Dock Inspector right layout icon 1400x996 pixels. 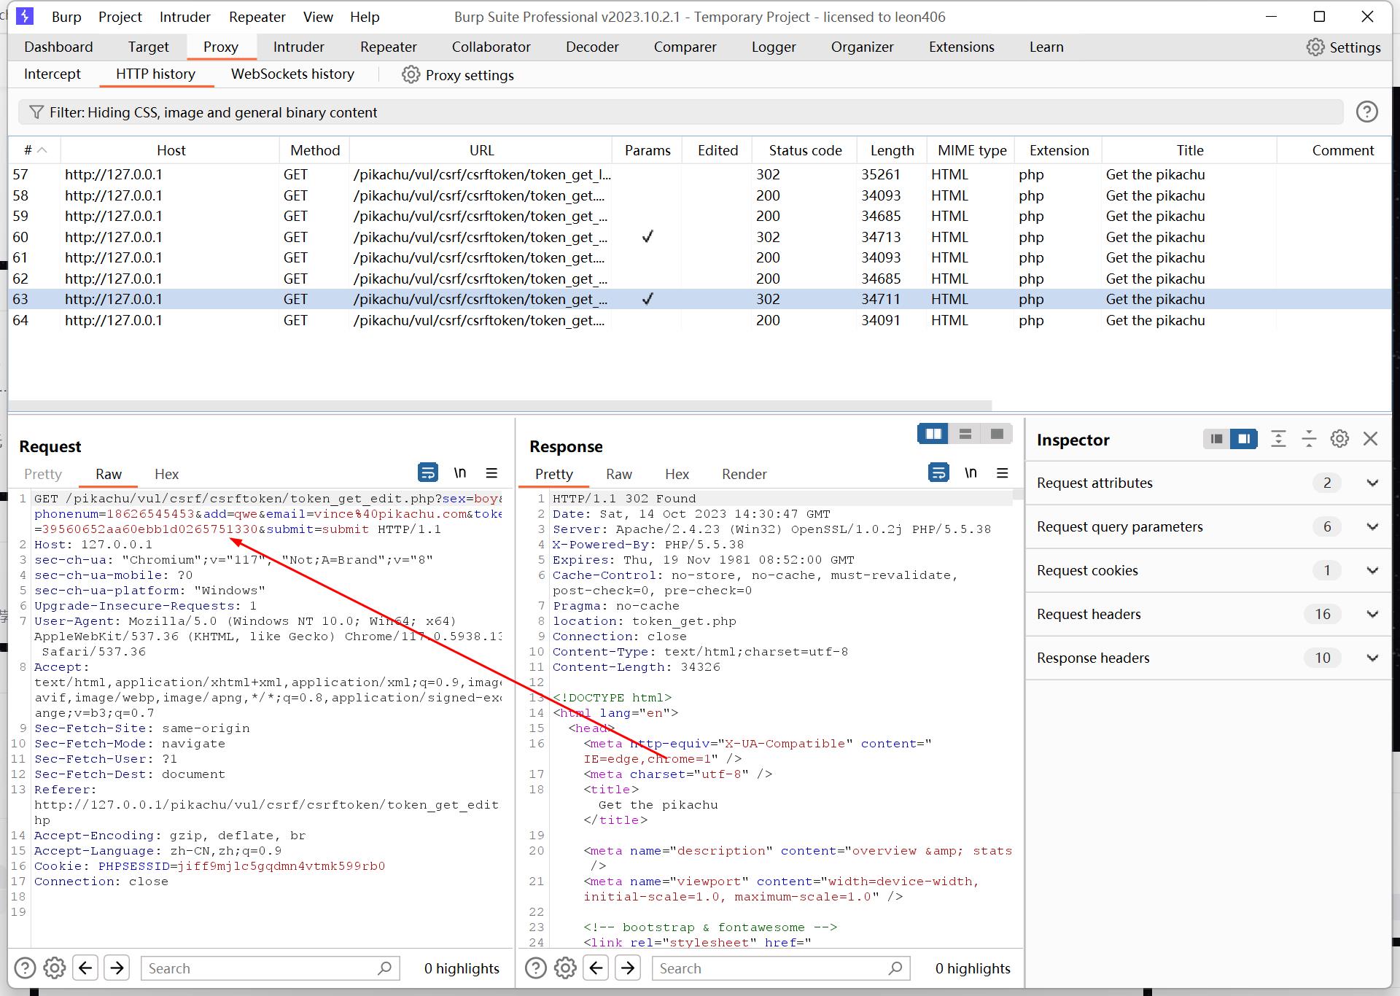(1243, 439)
